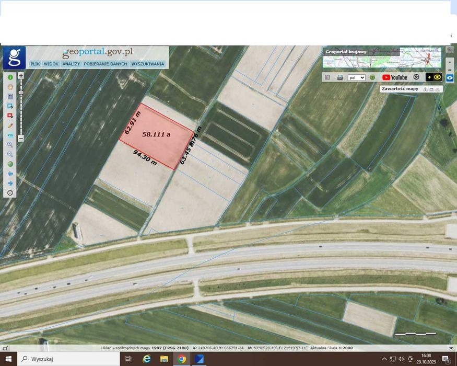The width and height of the screenshot is (457, 366).
Task: Select the blue eye visibility option
Action: [x=450, y=78]
